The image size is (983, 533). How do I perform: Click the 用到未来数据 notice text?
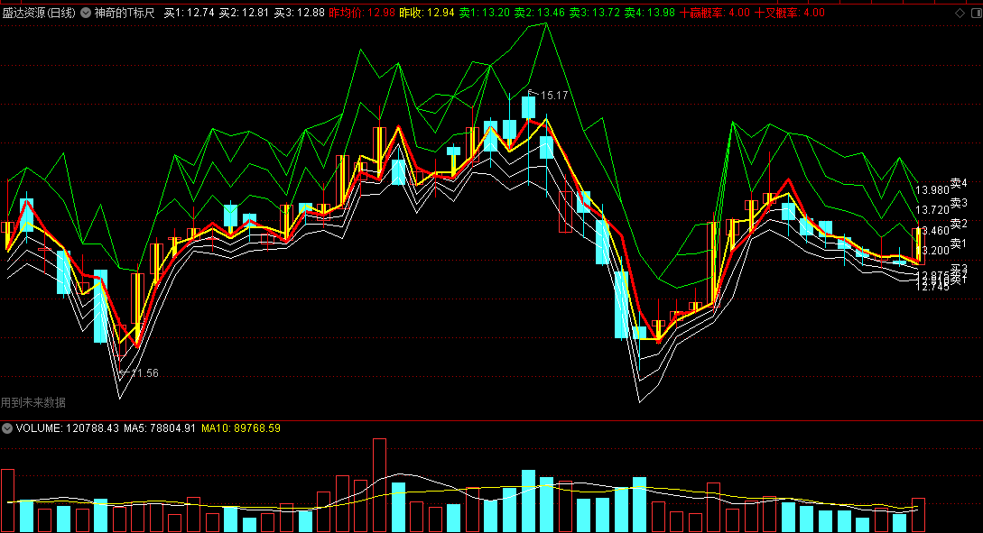pos(33,403)
